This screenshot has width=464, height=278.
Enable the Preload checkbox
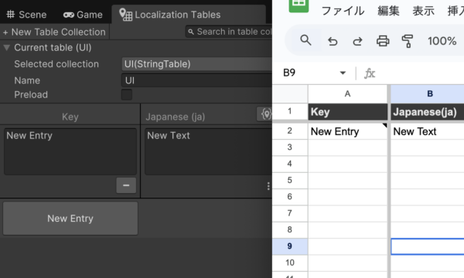(x=127, y=95)
